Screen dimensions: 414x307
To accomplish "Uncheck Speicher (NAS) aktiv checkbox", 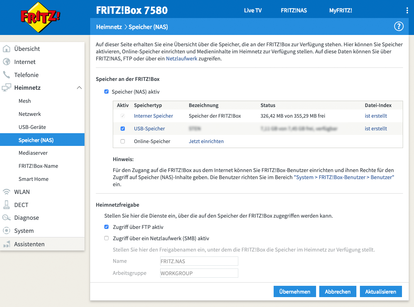I will 106,91.
